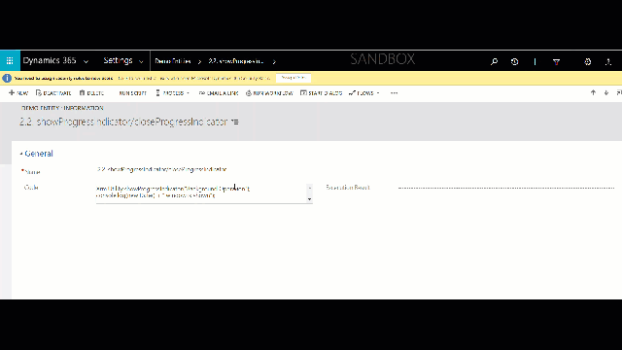The image size is (622, 350).
Task: Click the Deactivate command
Action: click(53, 93)
